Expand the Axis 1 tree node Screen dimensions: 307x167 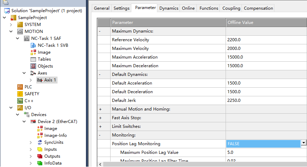click(31, 80)
